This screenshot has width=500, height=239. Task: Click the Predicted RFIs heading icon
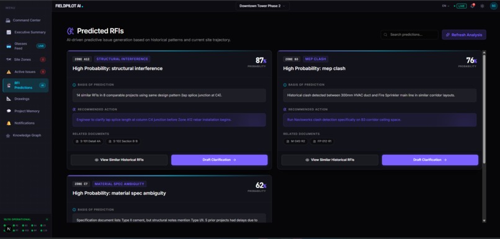70,31
